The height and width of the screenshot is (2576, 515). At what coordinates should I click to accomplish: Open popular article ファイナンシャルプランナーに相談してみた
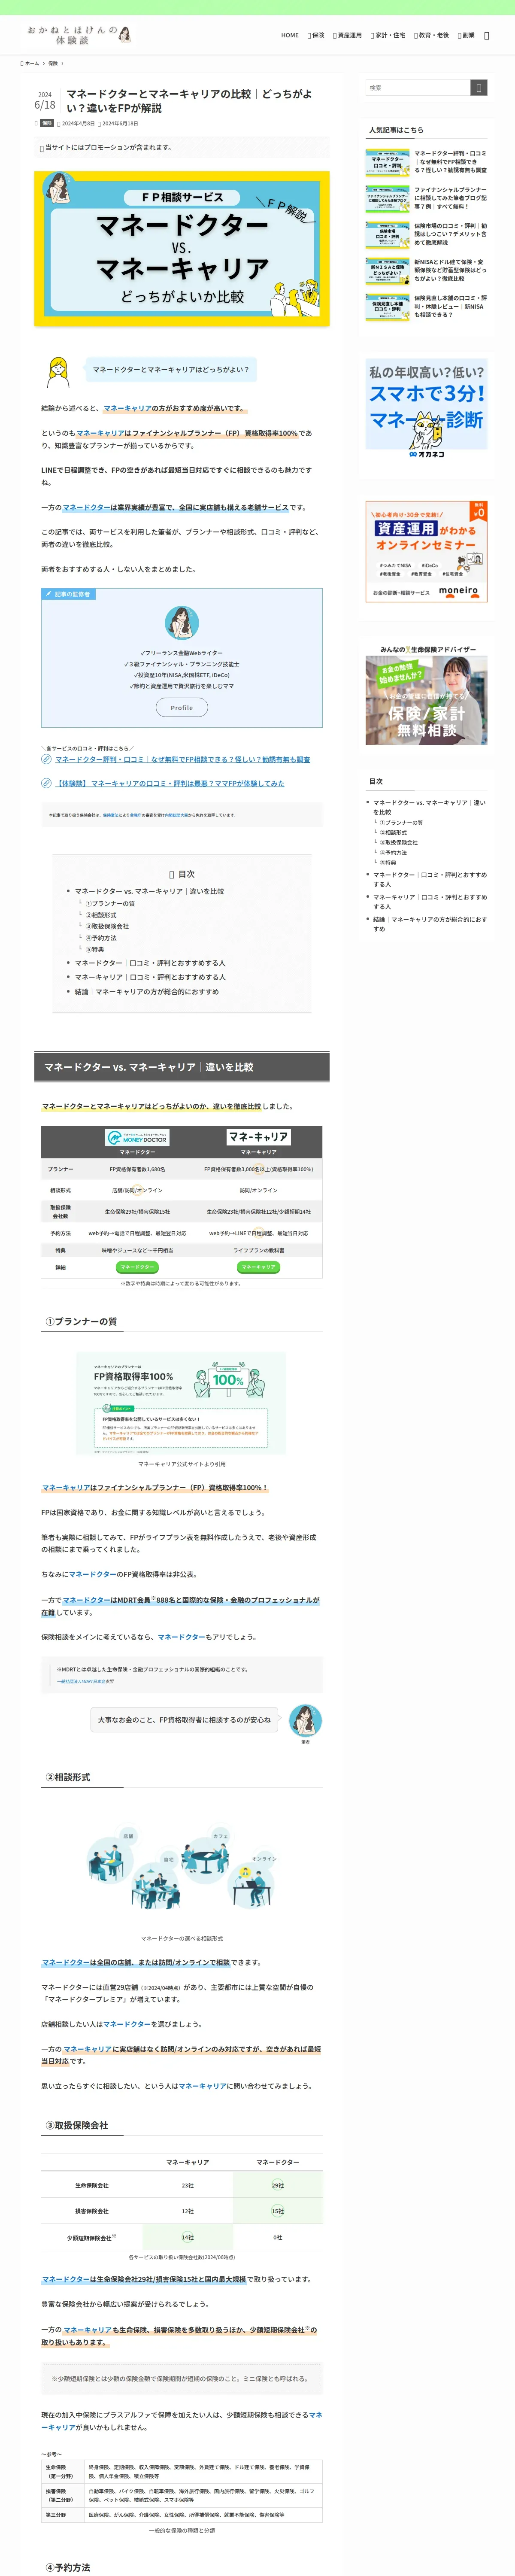[x=451, y=198]
